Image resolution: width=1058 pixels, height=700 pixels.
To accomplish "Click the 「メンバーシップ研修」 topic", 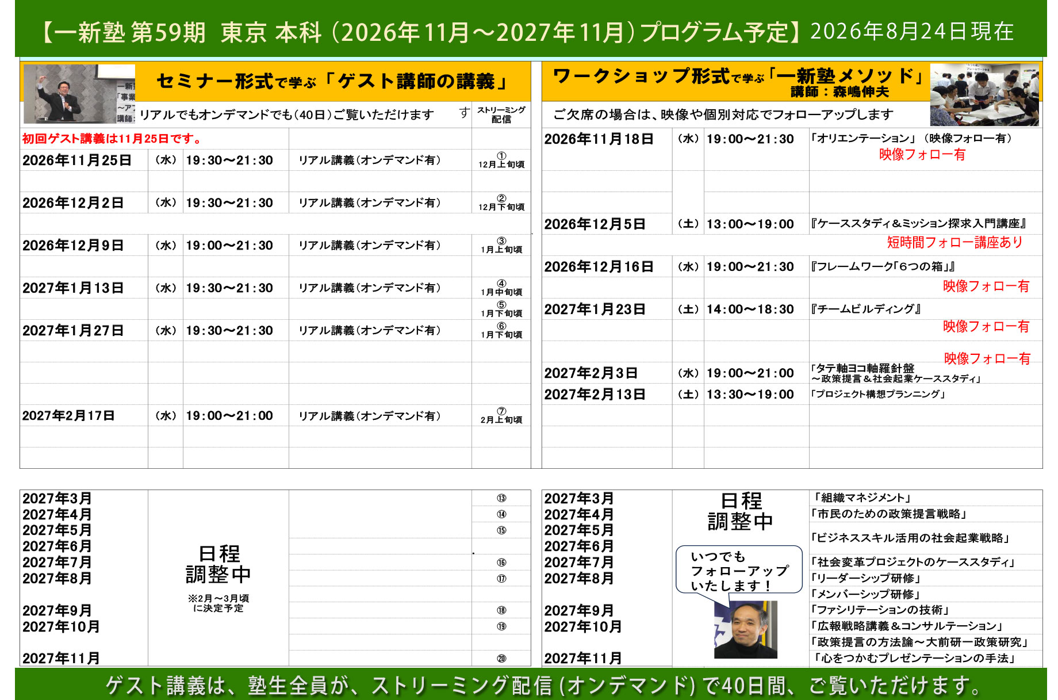I will 867,595.
